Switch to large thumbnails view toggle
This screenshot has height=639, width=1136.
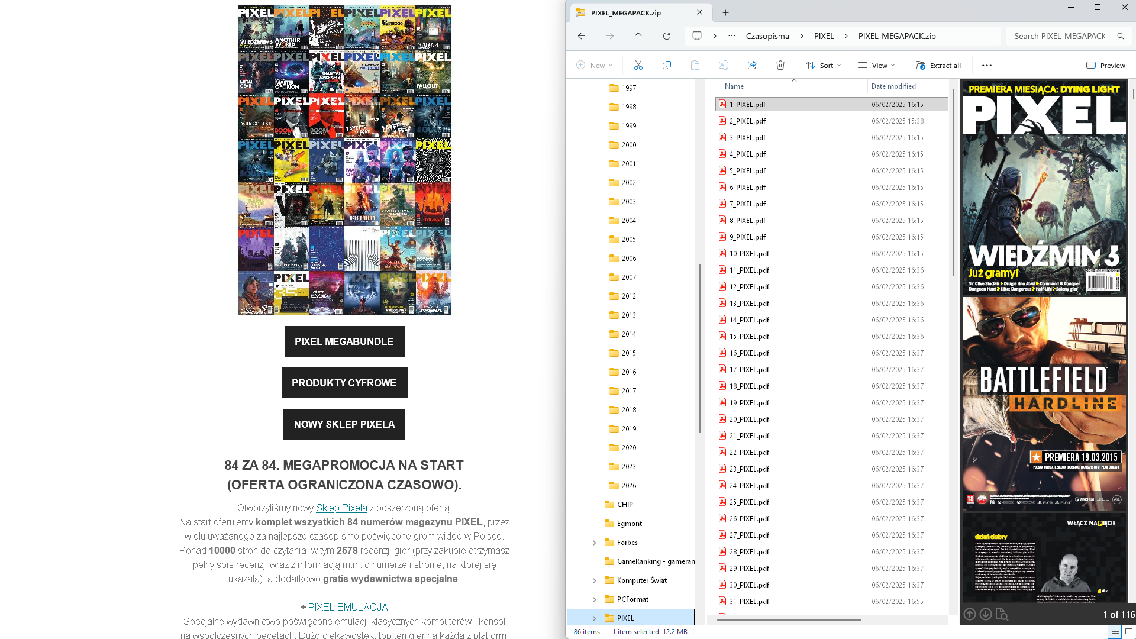click(x=1129, y=632)
